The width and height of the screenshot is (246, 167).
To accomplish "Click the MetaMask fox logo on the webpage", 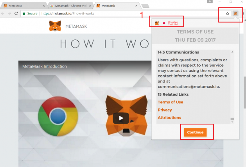I will click(x=55, y=26).
